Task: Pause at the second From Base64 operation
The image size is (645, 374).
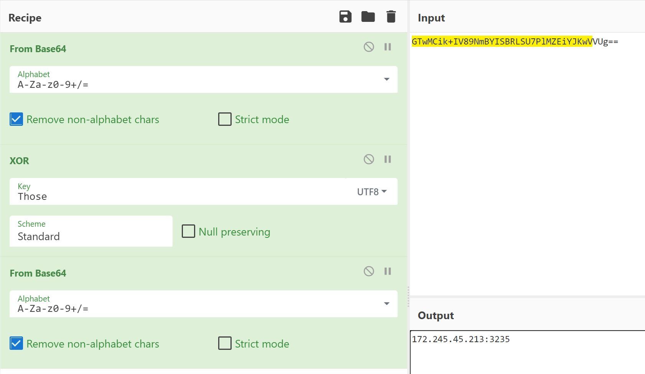Action: click(388, 271)
